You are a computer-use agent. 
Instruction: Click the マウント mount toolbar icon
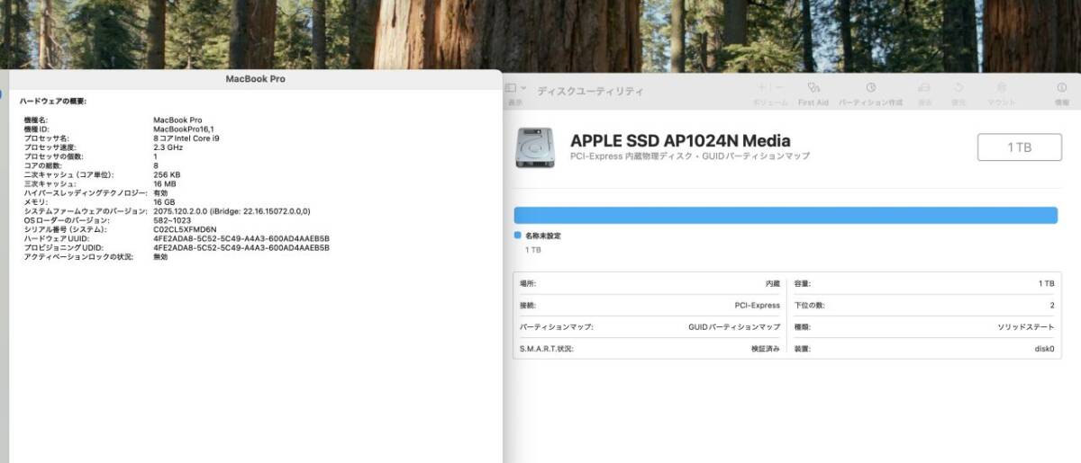coord(1002,88)
